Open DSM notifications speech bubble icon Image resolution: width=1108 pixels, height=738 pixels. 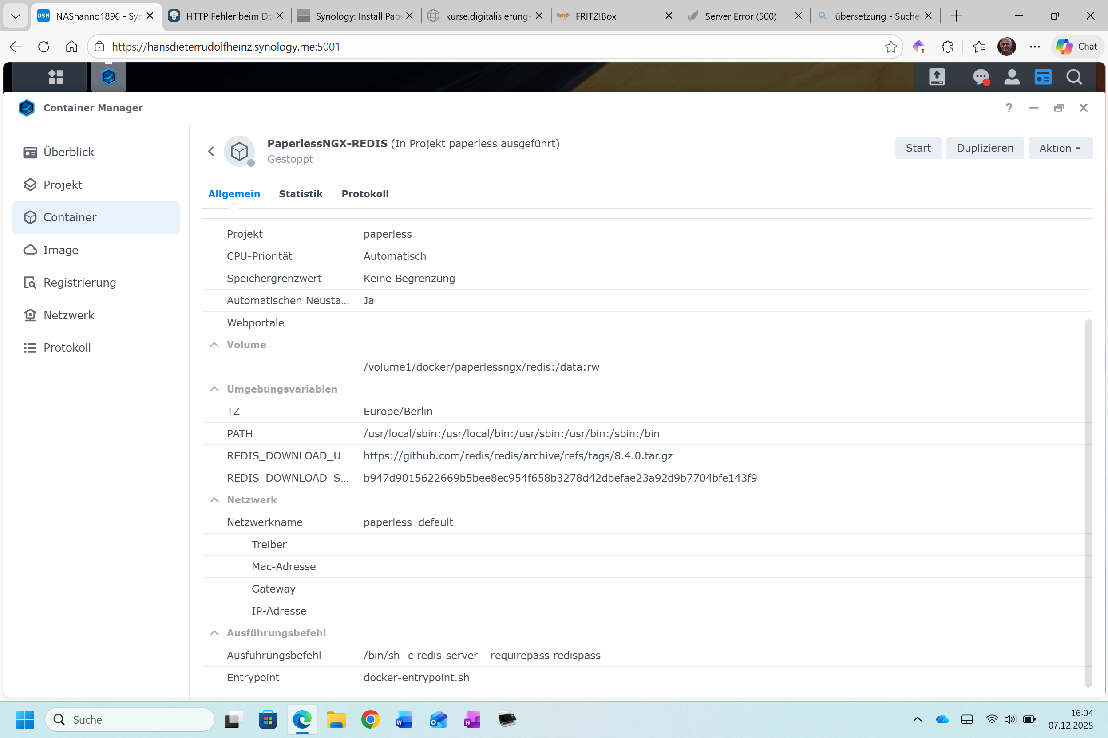coord(981,77)
